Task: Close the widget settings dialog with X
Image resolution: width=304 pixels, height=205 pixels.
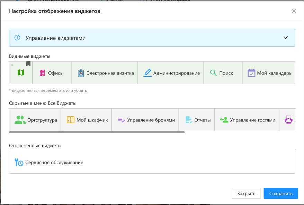Action: pos(294,11)
